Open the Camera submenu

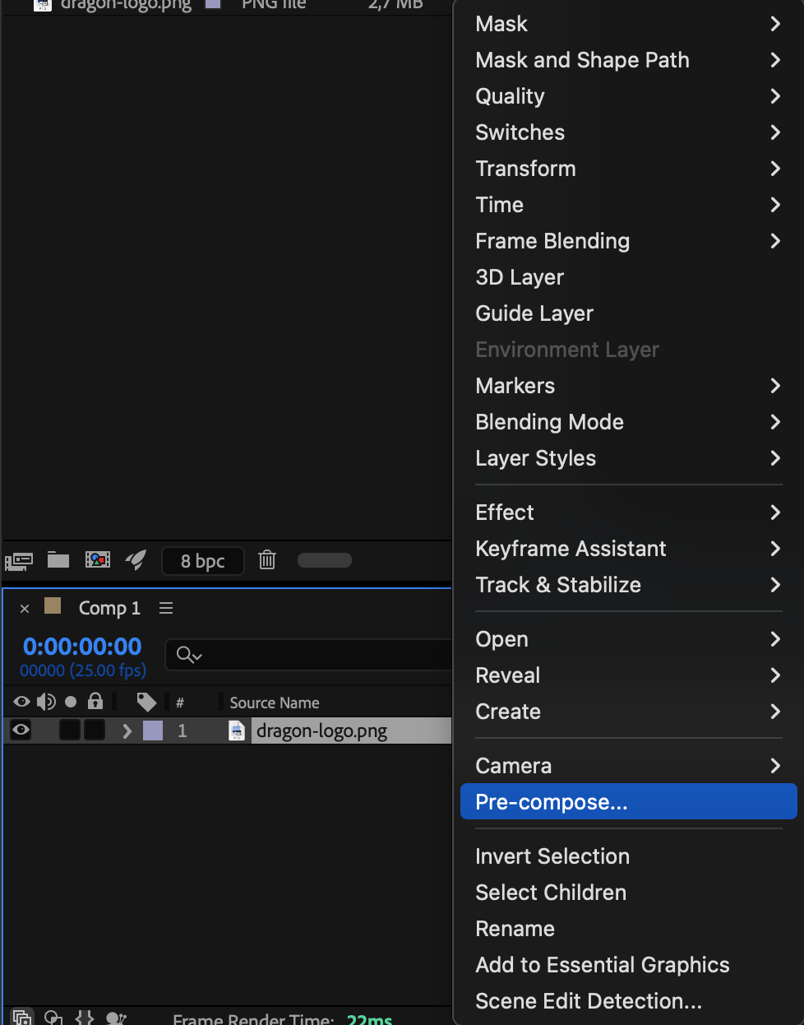pyautogui.click(x=628, y=766)
